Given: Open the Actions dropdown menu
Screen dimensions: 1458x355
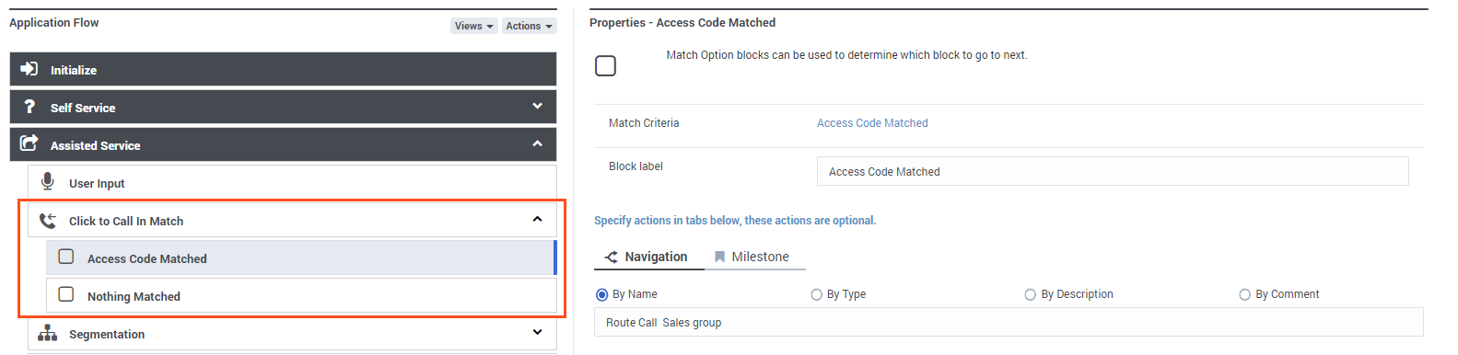Looking at the screenshot, I should click(530, 26).
